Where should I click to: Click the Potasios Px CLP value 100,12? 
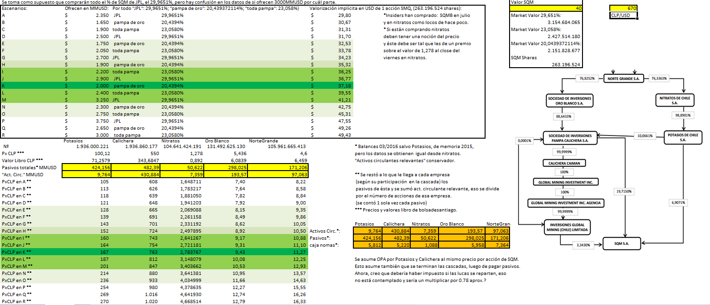[x=102, y=153]
